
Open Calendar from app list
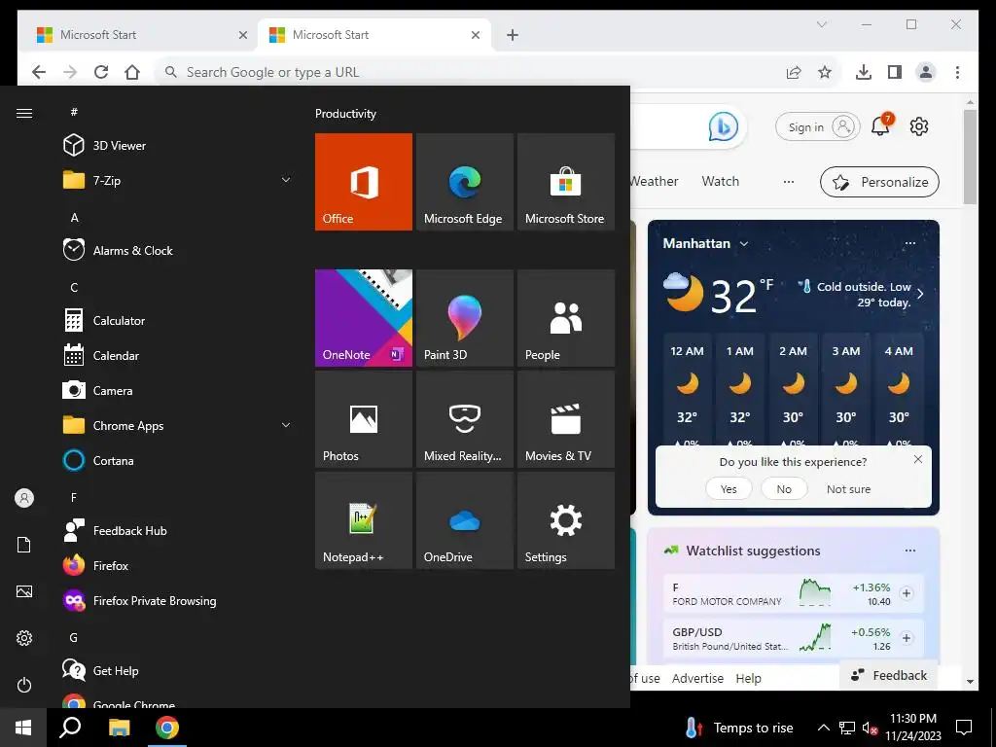[178, 356]
